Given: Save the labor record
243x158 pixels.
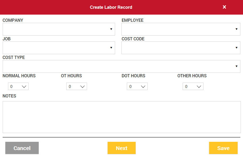Looking at the screenshot, I should [223, 148].
